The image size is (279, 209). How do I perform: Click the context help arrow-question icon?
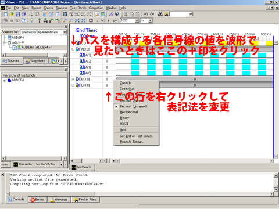117,14
